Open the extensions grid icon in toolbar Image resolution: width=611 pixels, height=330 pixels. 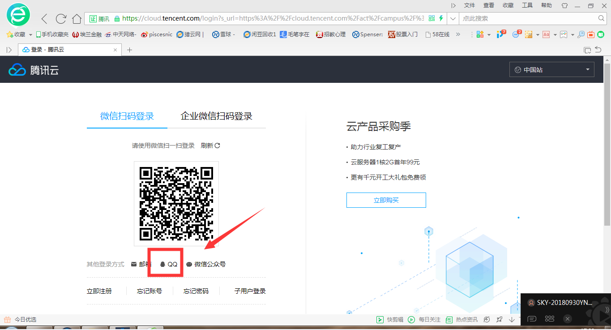click(x=480, y=34)
